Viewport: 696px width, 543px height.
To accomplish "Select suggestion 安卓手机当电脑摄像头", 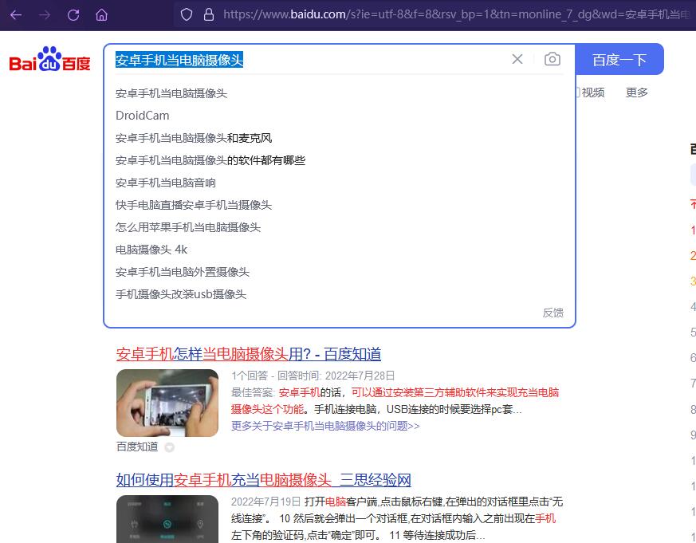I will pos(171,93).
